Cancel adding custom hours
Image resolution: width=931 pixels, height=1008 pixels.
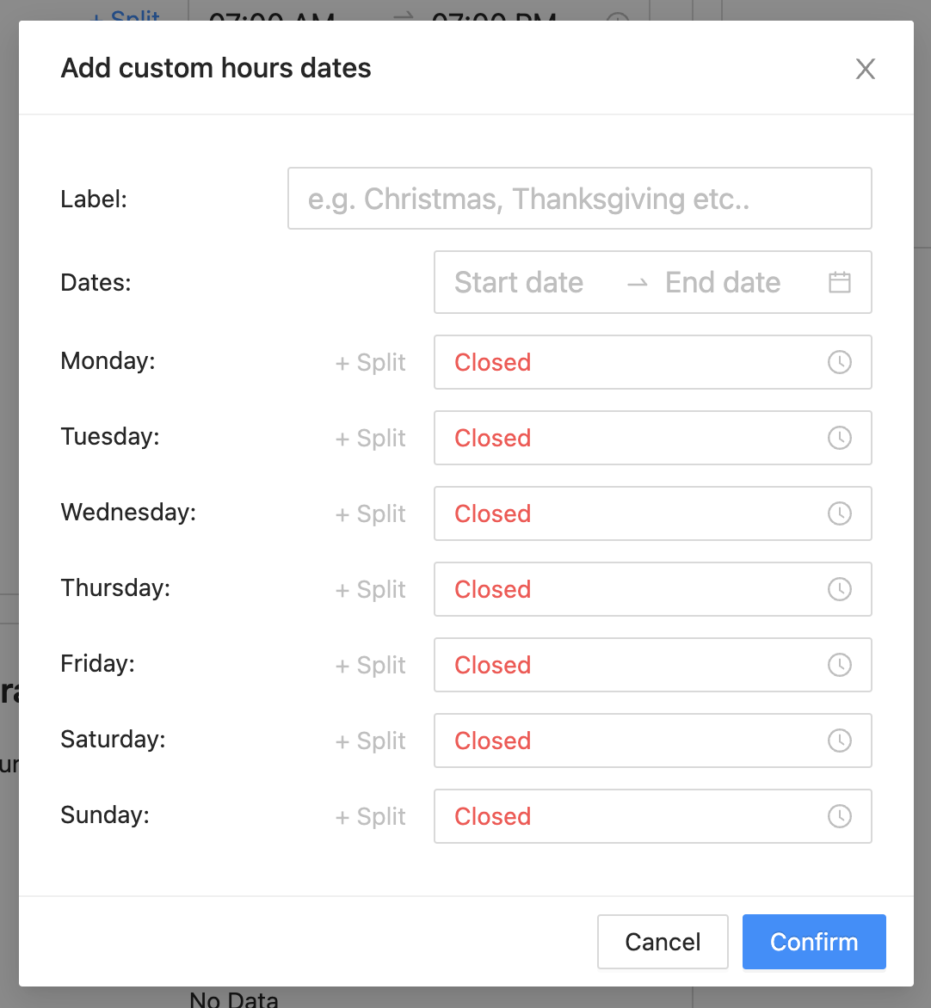pos(663,942)
